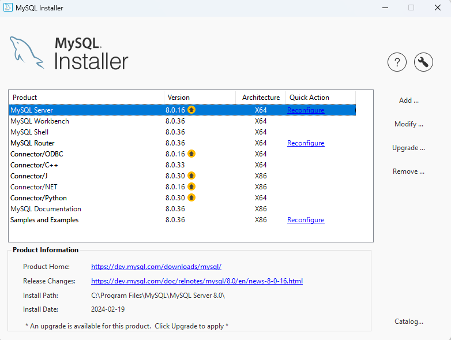
Task: Click the Quick Action column header
Action: point(321,98)
